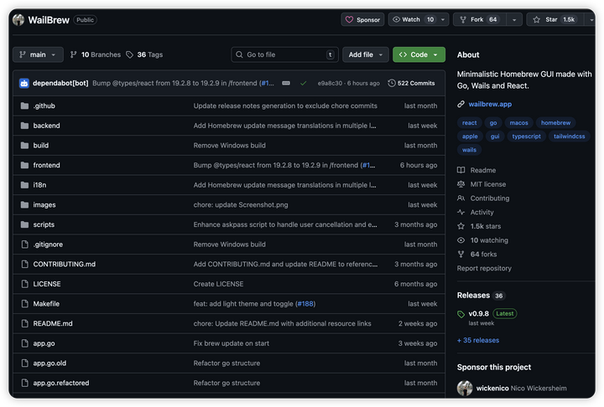Click the .github folder icon

click(x=23, y=106)
